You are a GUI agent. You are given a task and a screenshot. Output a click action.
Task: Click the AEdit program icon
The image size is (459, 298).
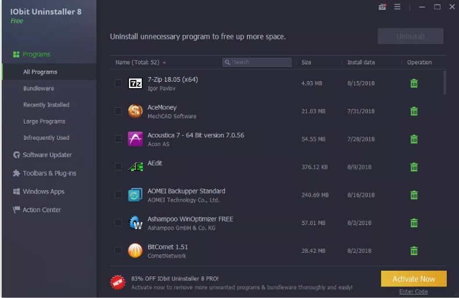pyautogui.click(x=135, y=167)
